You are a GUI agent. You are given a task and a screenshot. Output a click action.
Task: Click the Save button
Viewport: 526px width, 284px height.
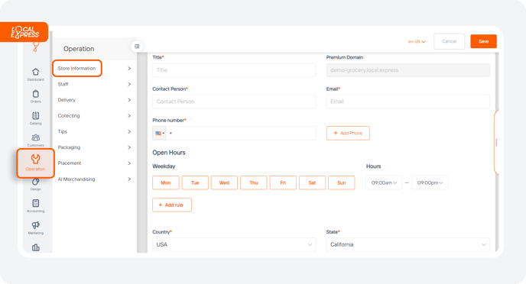tap(483, 41)
